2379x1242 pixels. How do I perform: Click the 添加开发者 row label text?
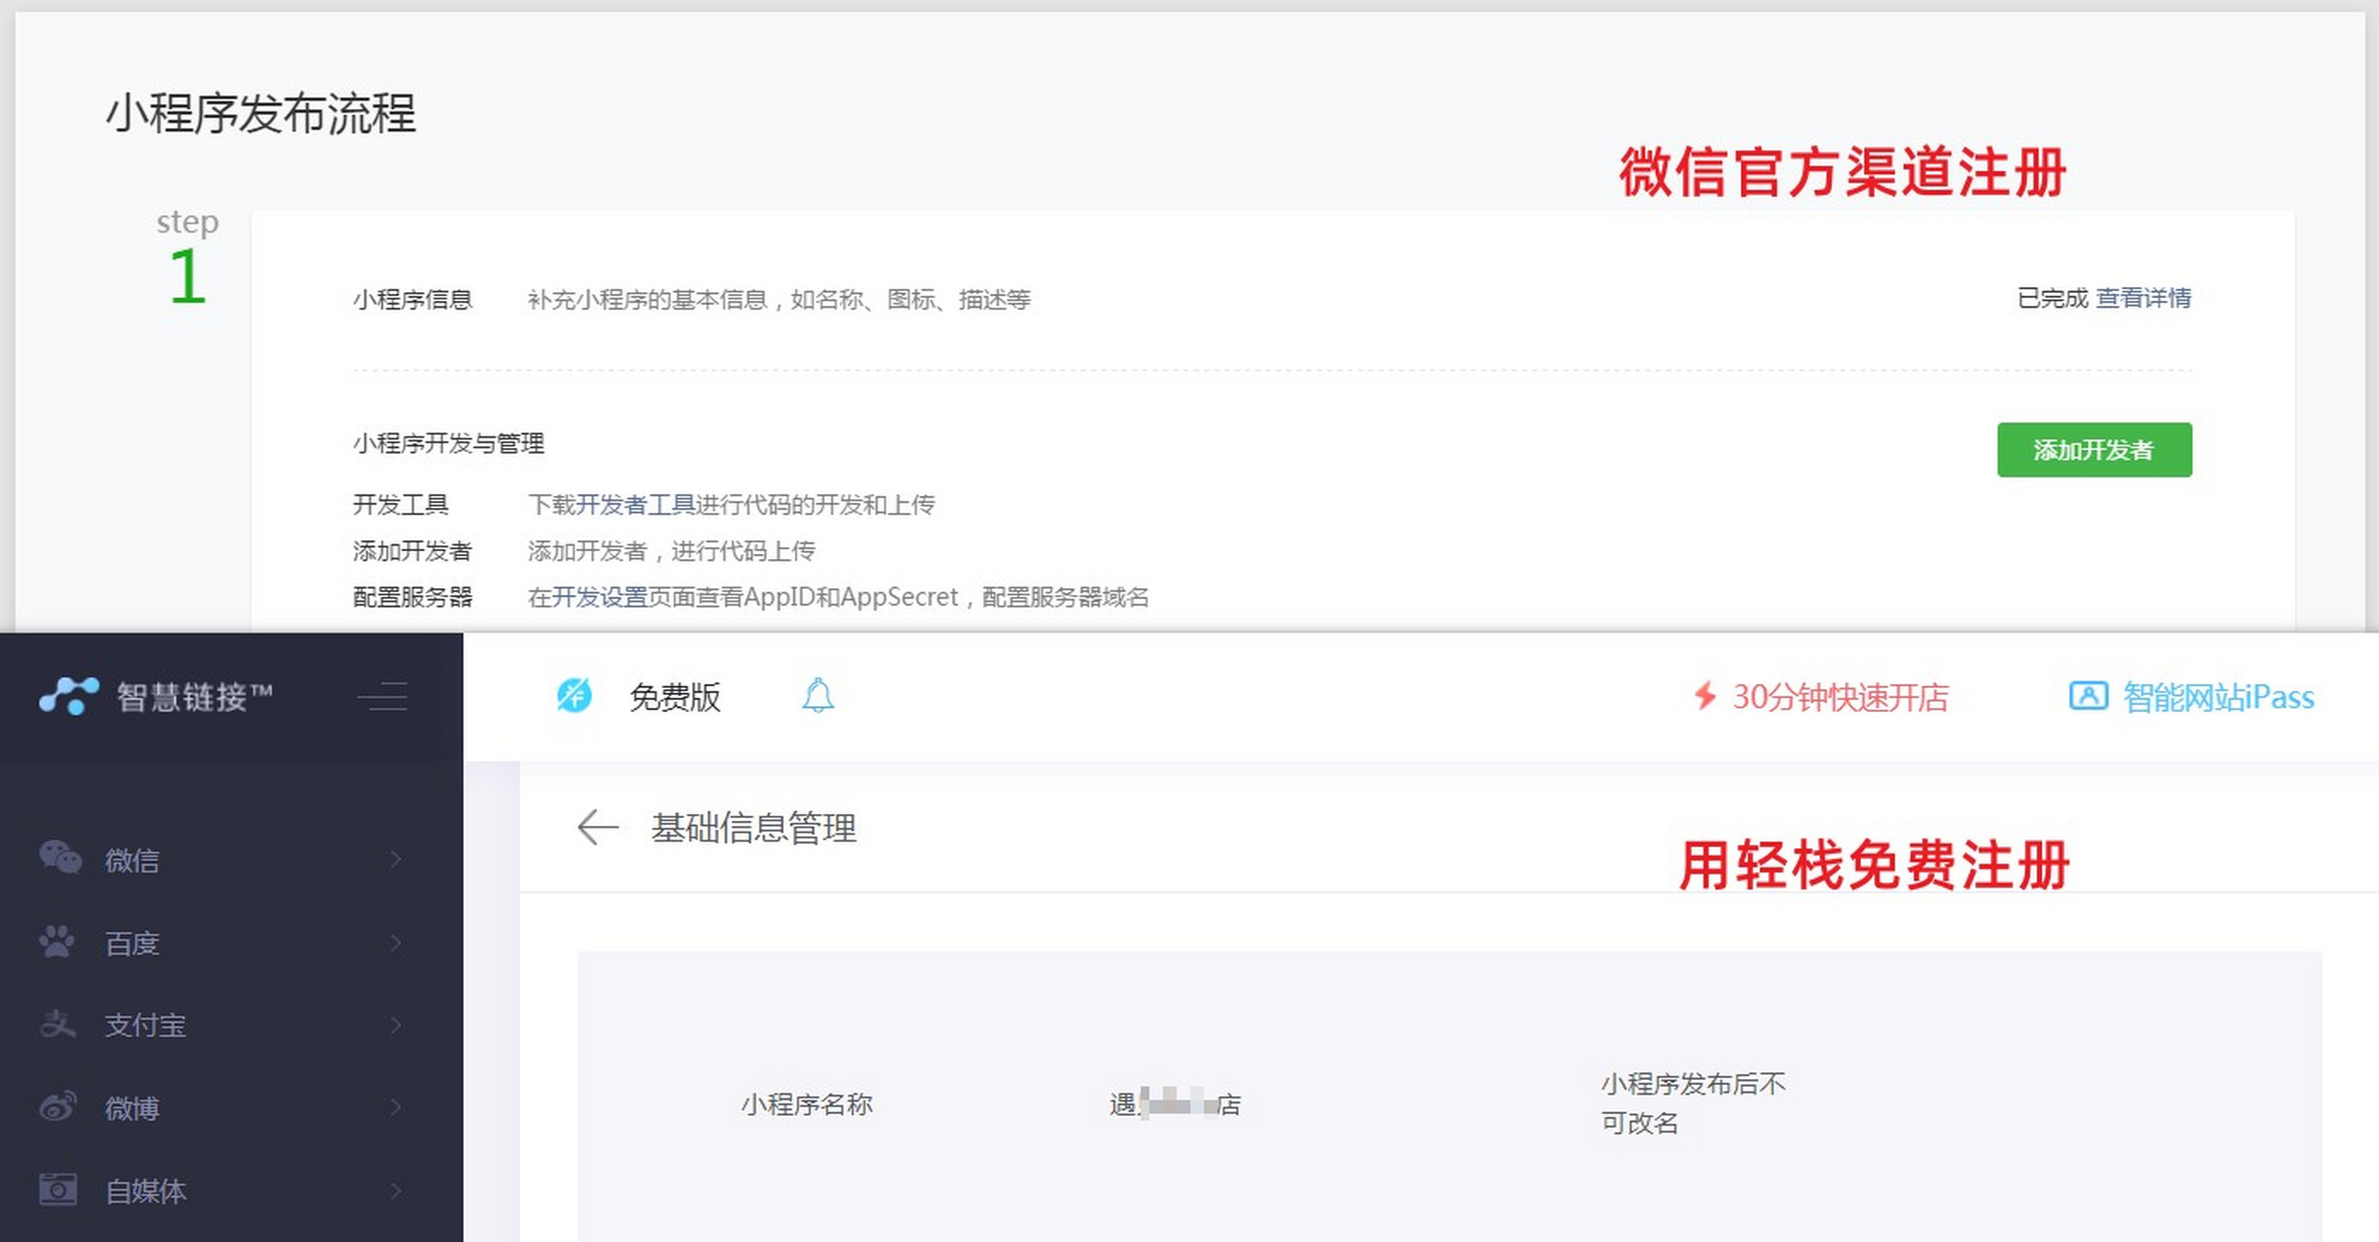click(412, 551)
